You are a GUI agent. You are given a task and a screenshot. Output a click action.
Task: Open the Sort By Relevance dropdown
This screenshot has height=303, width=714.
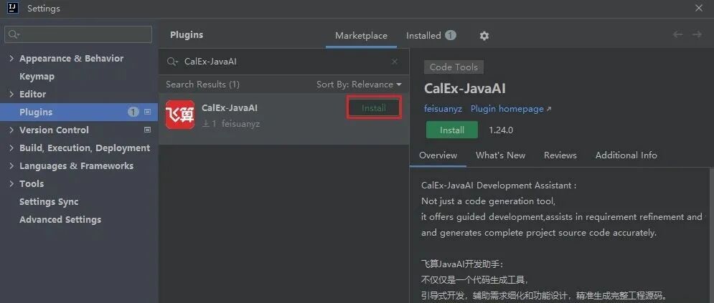click(360, 85)
